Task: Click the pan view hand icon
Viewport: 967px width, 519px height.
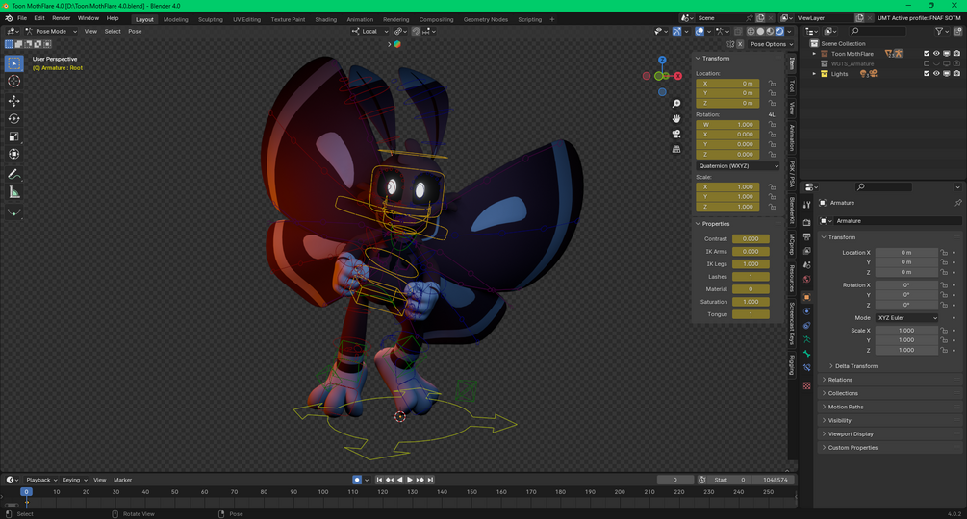Action: click(x=676, y=119)
